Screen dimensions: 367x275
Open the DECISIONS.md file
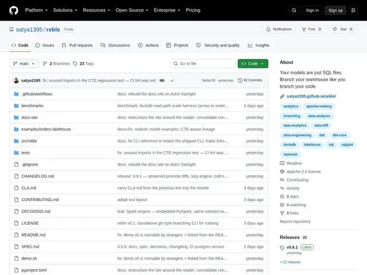(x=36, y=211)
